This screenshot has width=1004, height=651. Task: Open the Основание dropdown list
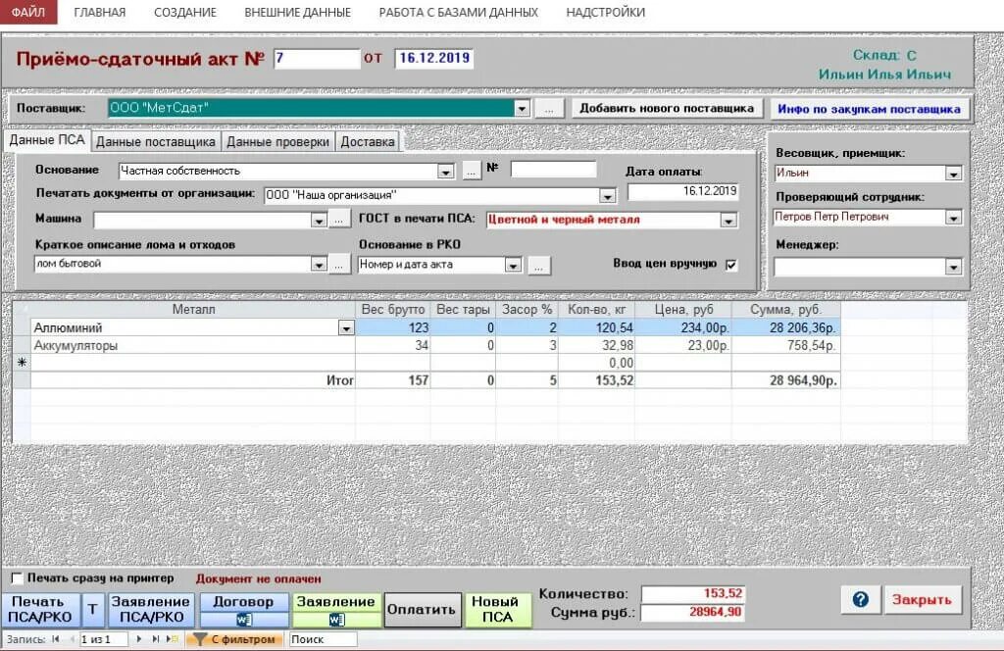pos(446,172)
